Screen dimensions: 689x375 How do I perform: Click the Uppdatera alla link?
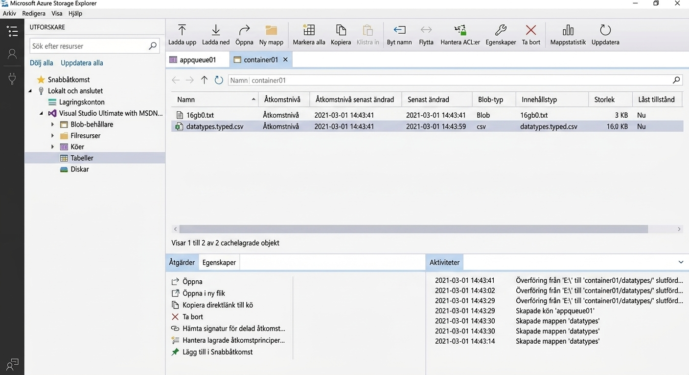[82, 63]
